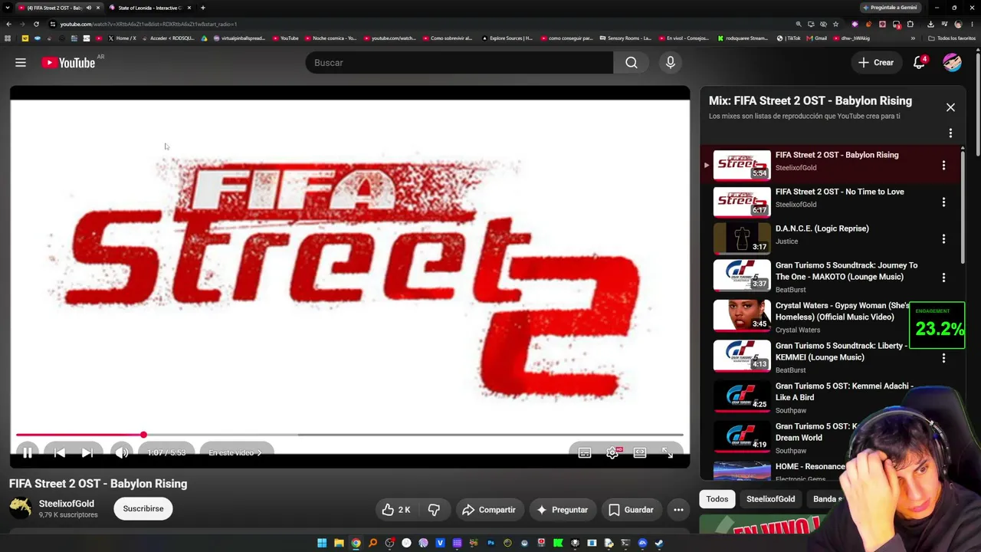Open SteelixofGold channel avatar
The width and height of the screenshot is (981, 552).
[21, 508]
